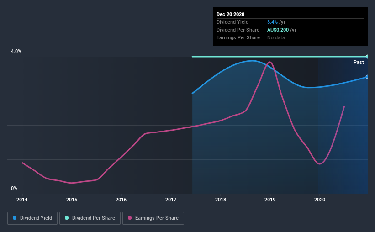Toggle the Earnings Per Share legend button

[x=153, y=218]
